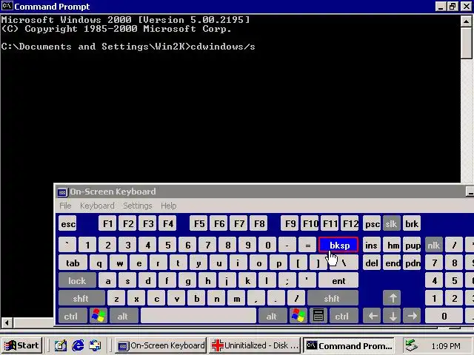The image size is (474, 355).
Task: Click the backslash key
Action: click(344, 263)
